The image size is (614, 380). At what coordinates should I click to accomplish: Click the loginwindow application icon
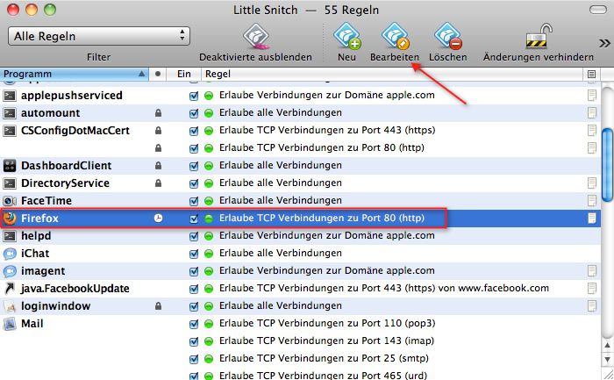click(x=10, y=306)
